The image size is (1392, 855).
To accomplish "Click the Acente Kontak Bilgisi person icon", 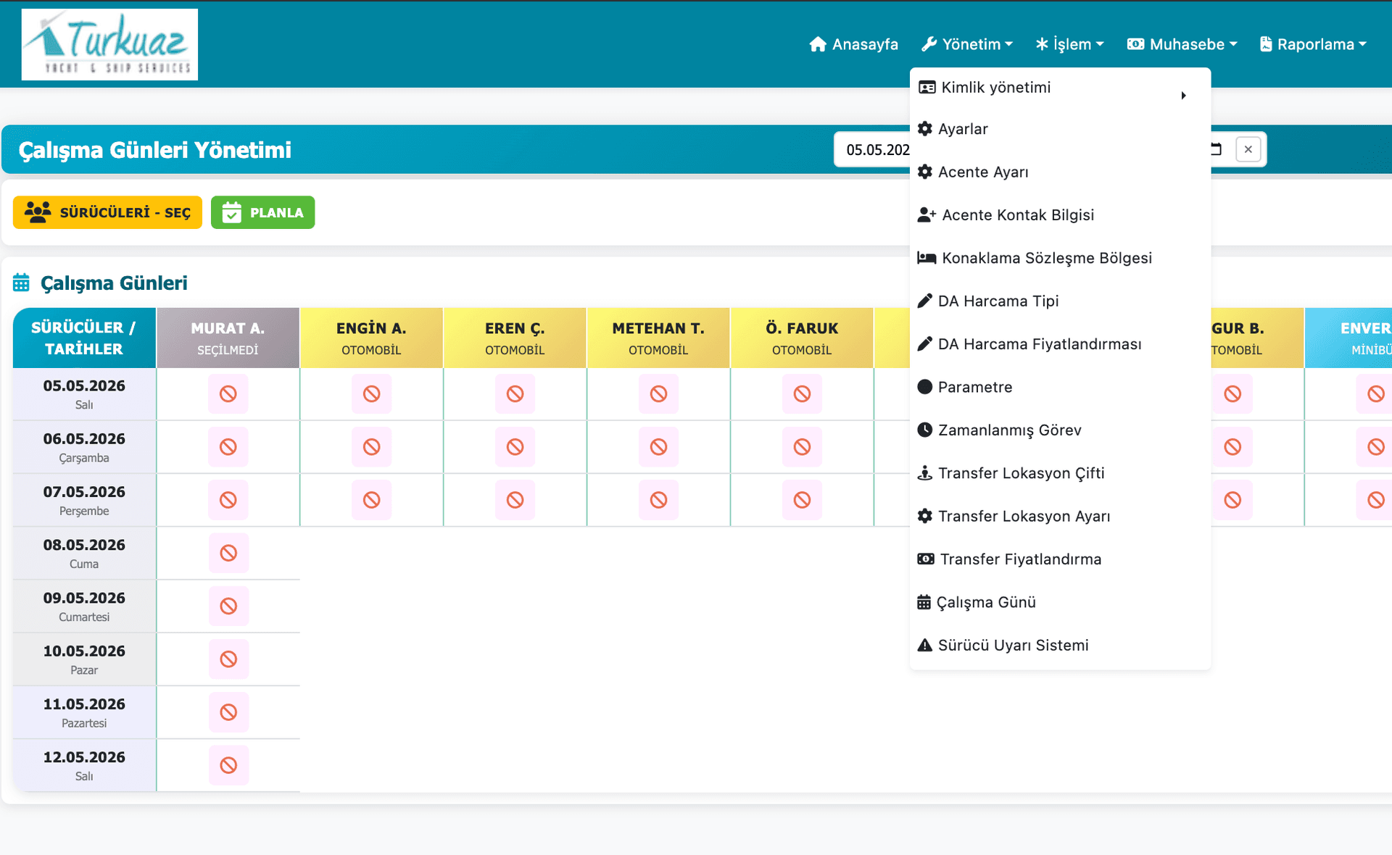I will point(926,214).
